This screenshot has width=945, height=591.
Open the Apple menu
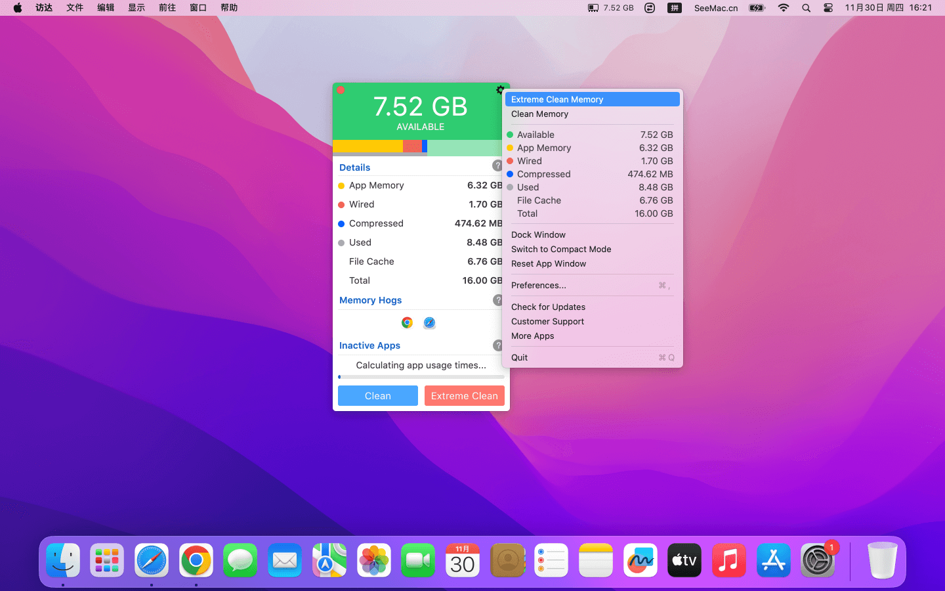pyautogui.click(x=18, y=8)
